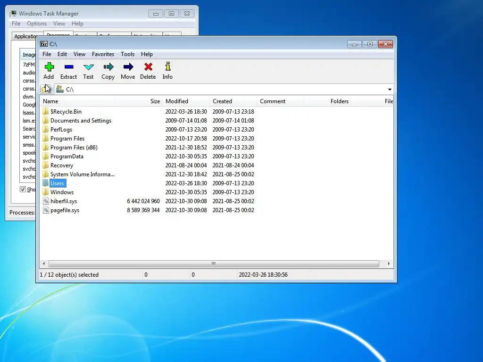483x362 pixels.
Task: Click the Info toolbar icon
Action: [x=167, y=66]
